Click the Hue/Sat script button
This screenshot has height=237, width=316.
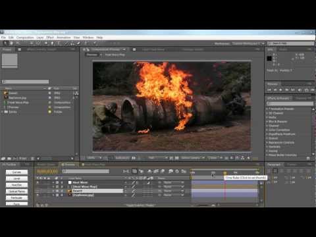point(16,185)
